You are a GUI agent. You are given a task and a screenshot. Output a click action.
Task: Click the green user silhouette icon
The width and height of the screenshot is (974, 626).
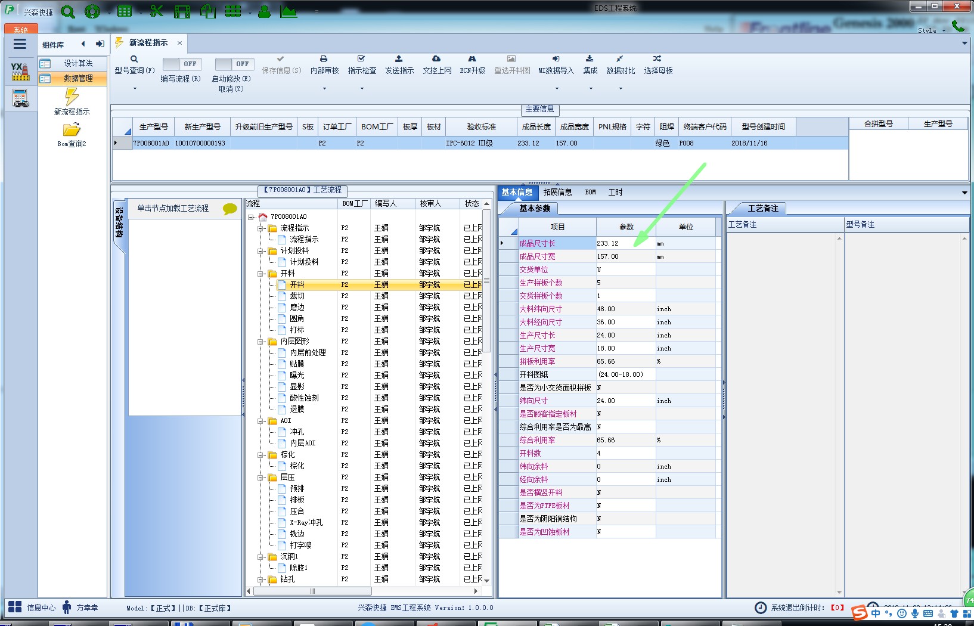pyautogui.click(x=264, y=11)
